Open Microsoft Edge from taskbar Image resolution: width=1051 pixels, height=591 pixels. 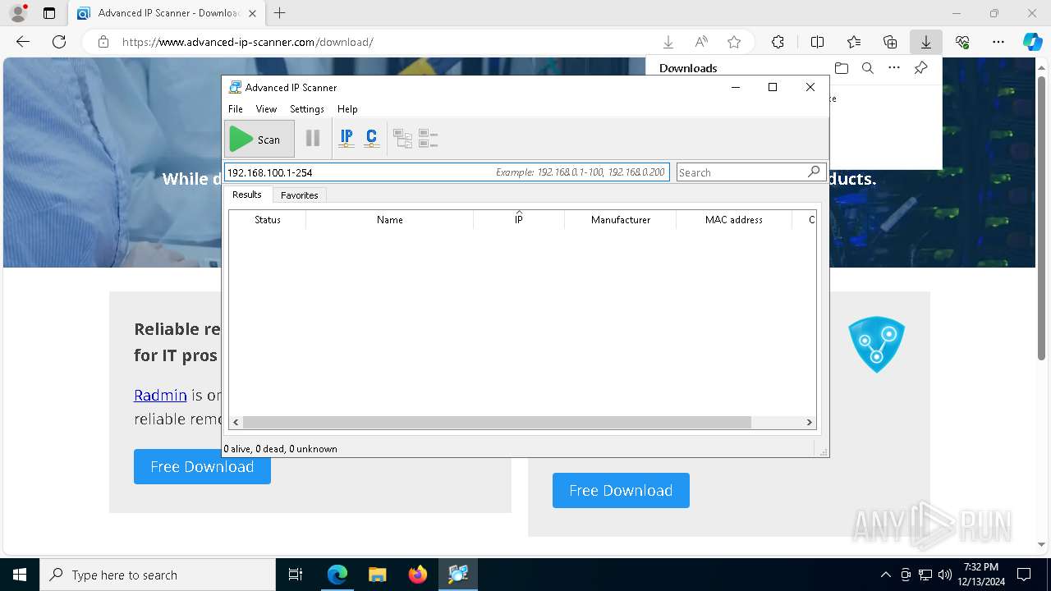point(337,575)
